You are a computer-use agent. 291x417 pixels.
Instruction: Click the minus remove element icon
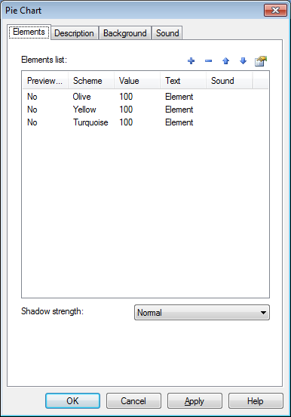[208, 61]
